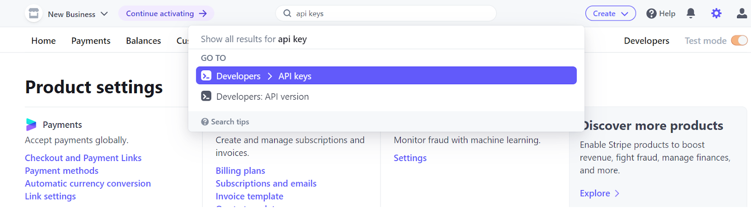Click the Explore chevron arrow
751x213 pixels.
pyautogui.click(x=617, y=193)
